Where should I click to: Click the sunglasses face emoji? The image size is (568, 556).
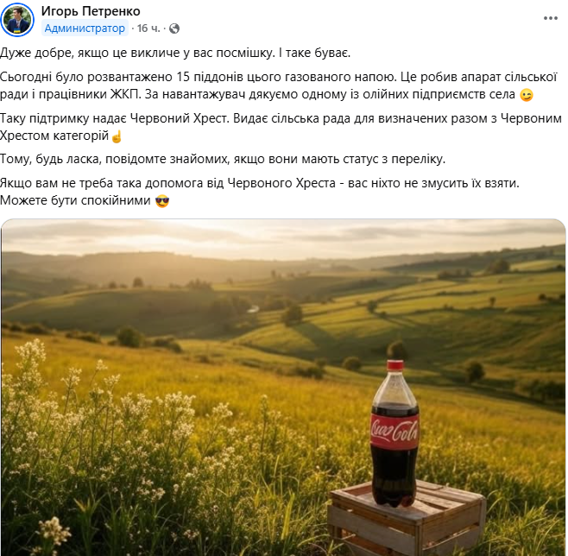point(162,201)
